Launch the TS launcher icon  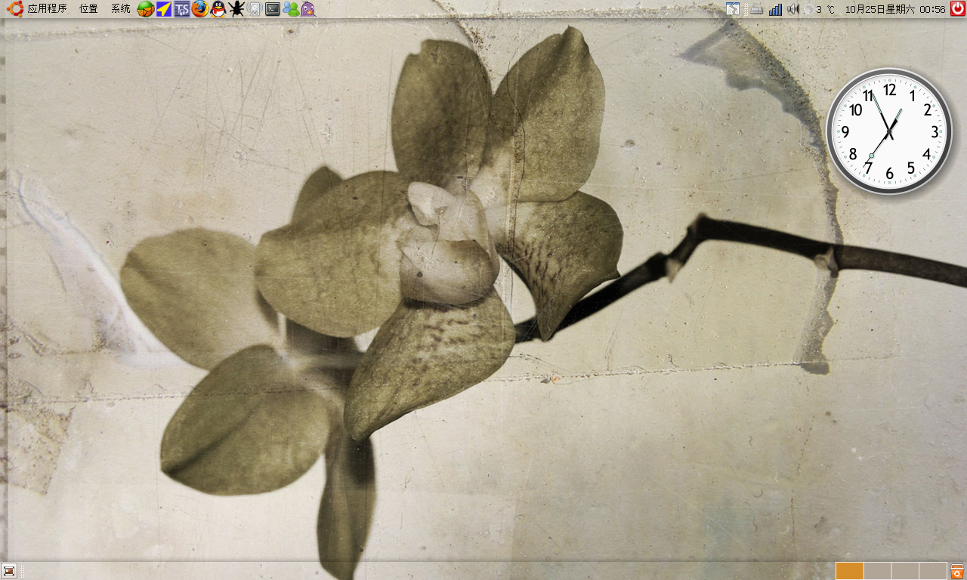[x=182, y=9]
